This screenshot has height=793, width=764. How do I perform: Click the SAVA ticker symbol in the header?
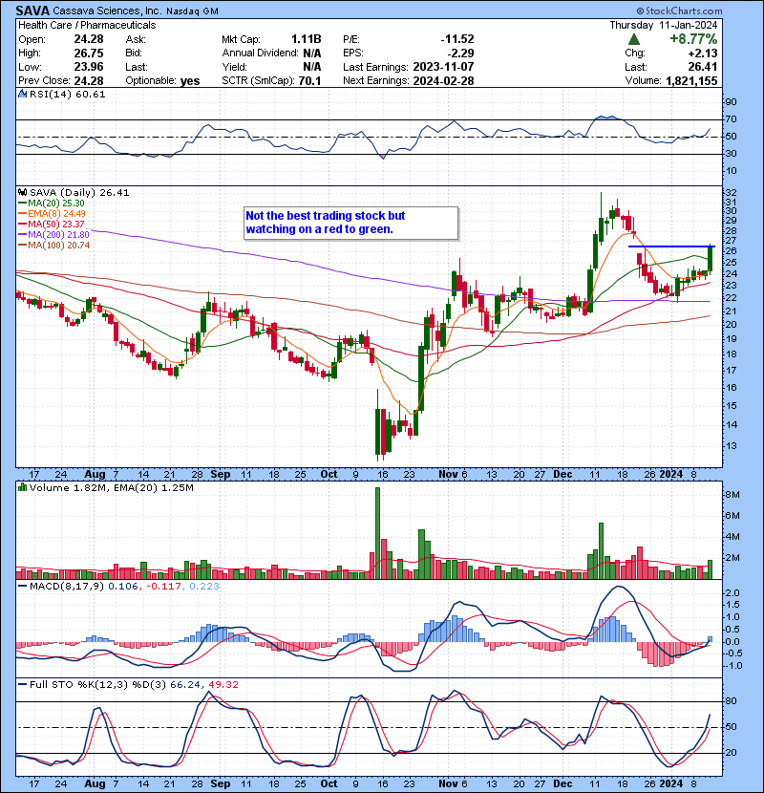32,11
